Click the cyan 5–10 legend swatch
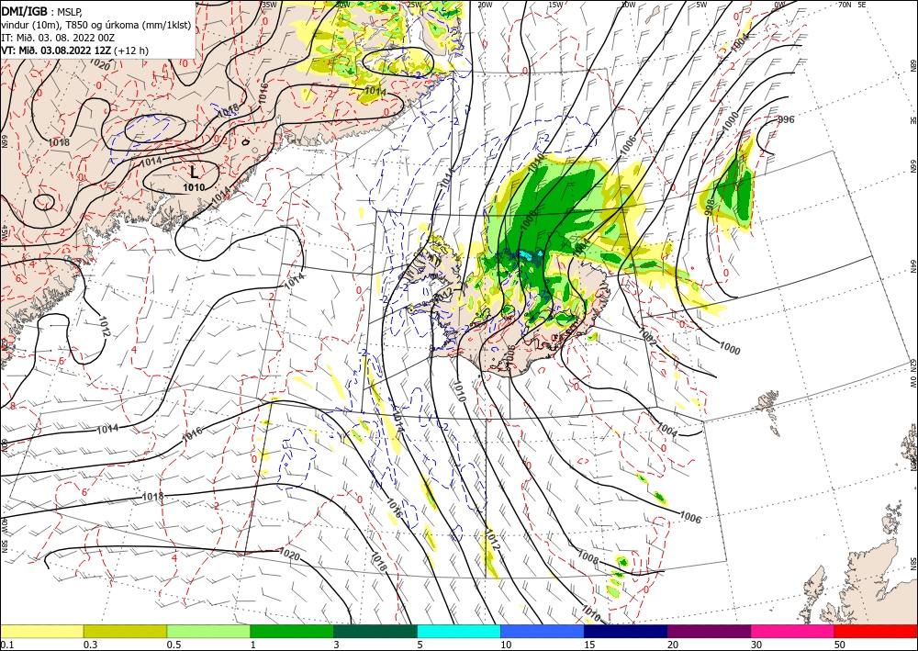This screenshot has height=651, width=918. click(459, 631)
